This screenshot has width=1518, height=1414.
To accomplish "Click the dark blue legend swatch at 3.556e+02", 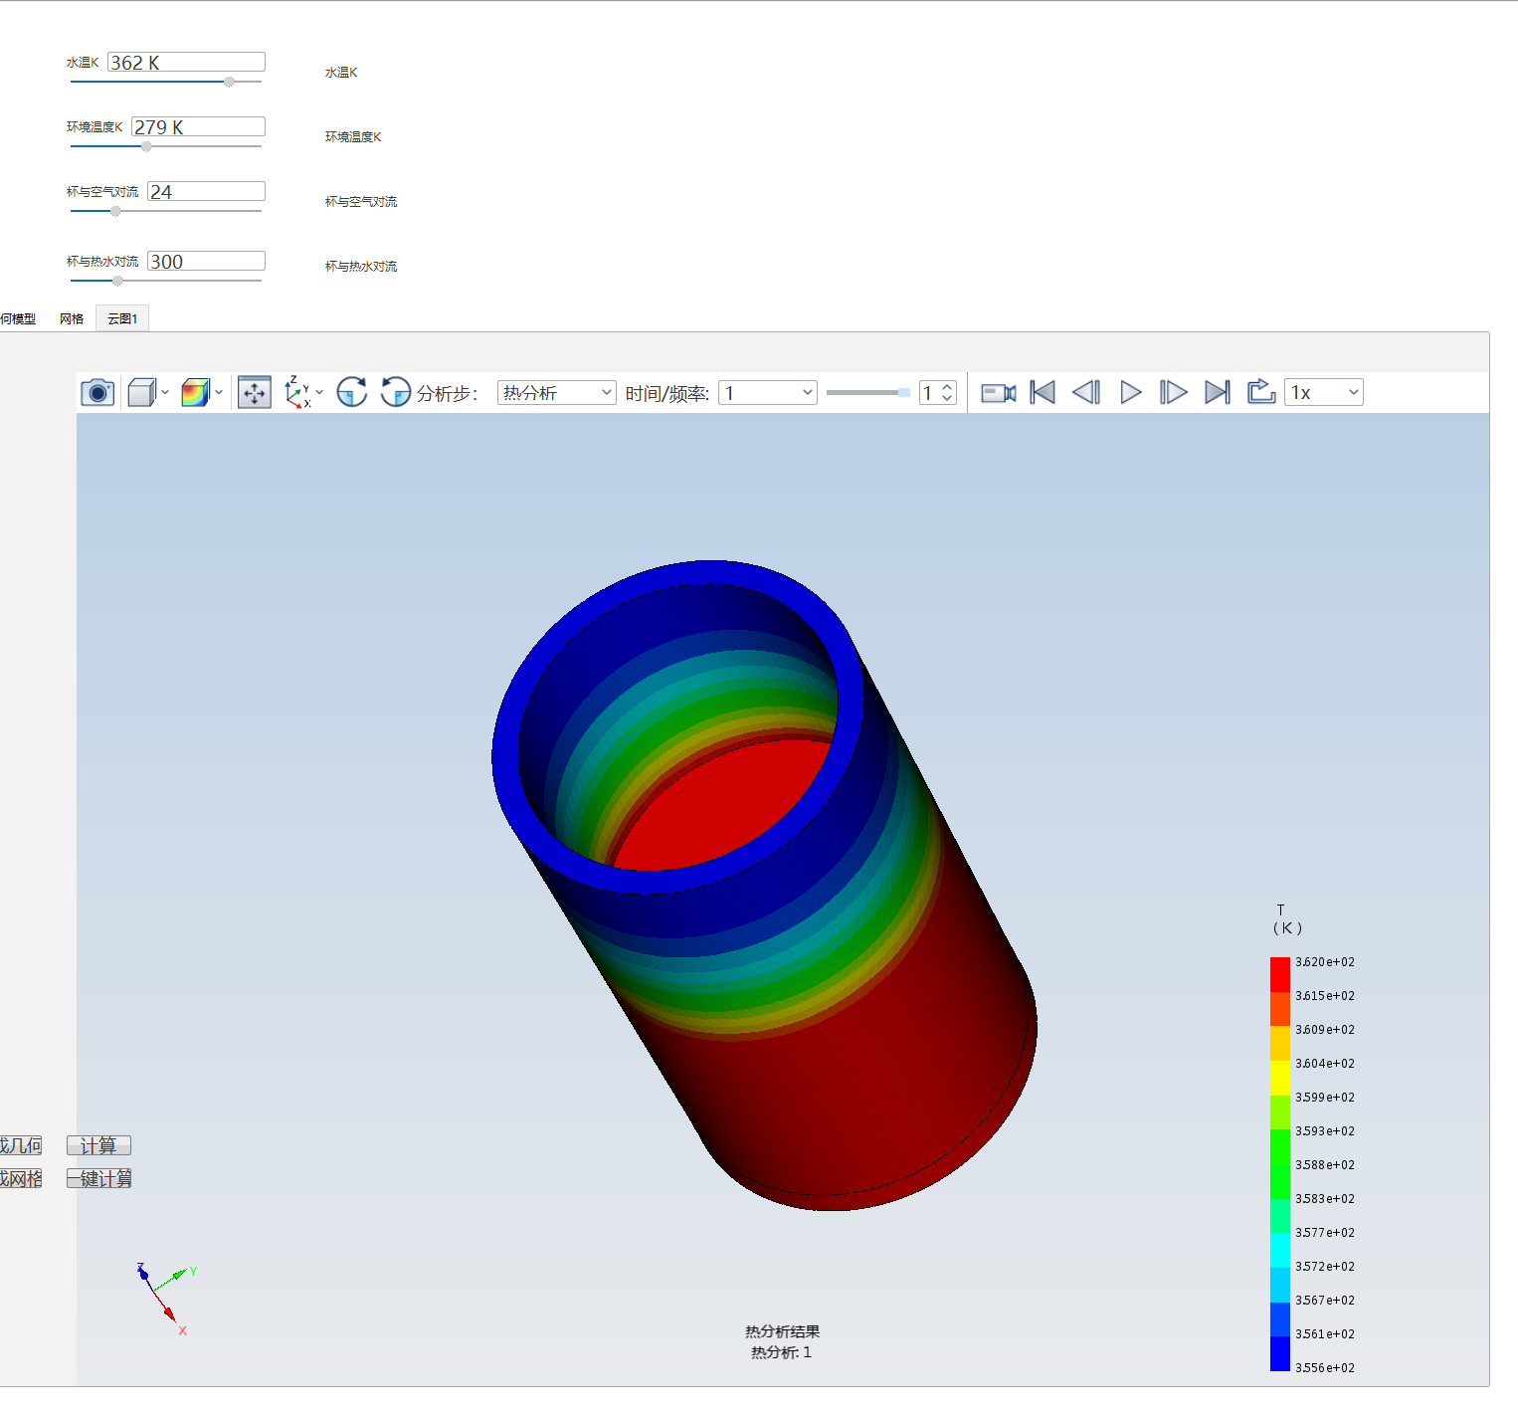I will 1280,1353.
